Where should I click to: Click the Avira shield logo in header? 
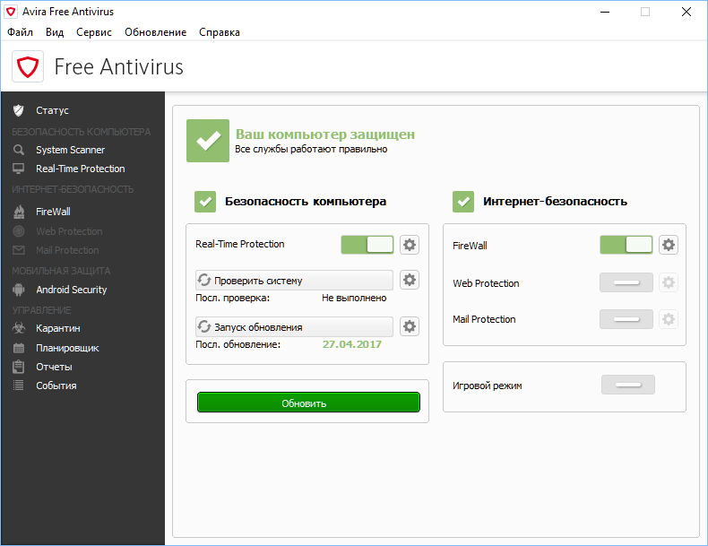coord(29,66)
